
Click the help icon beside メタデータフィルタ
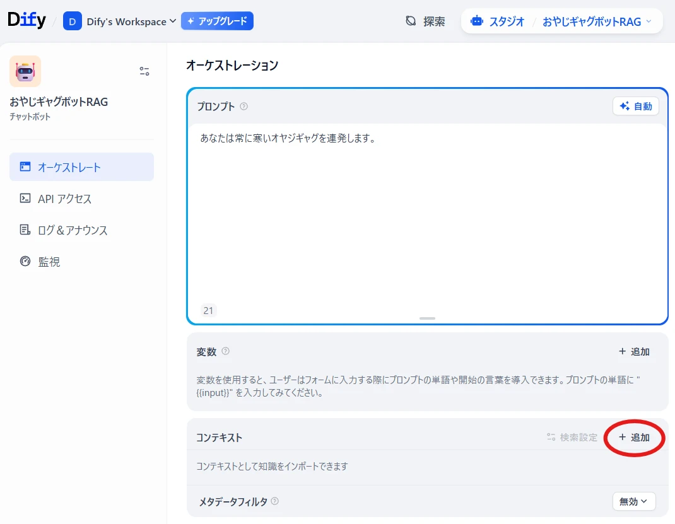tap(274, 501)
